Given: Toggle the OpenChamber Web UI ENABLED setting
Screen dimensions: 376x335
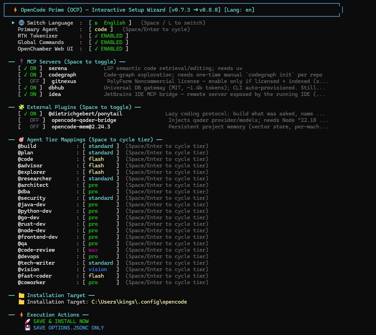Looking at the screenshot, I should point(108,48).
